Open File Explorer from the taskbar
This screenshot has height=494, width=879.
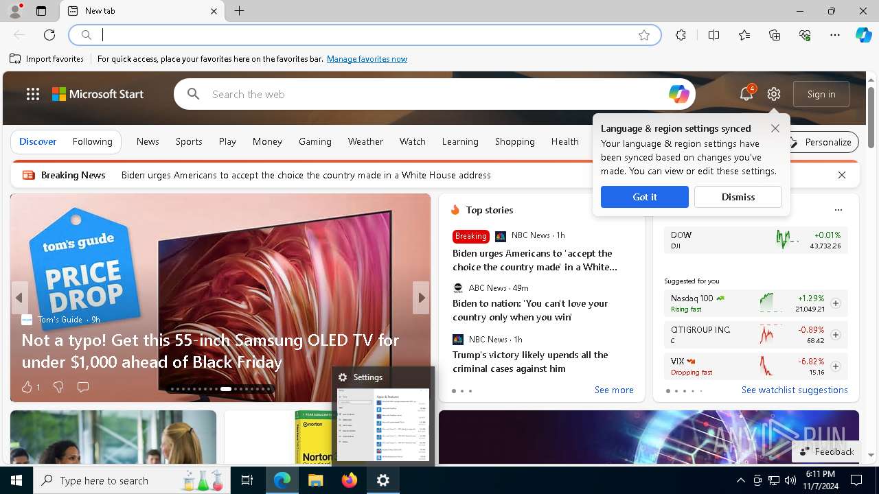315,480
